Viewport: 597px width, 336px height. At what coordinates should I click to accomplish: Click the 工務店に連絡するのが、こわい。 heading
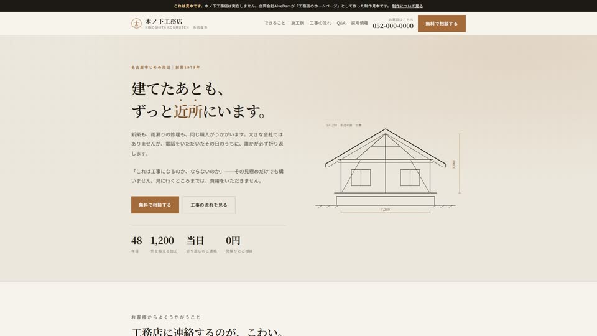(x=208, y=332)
